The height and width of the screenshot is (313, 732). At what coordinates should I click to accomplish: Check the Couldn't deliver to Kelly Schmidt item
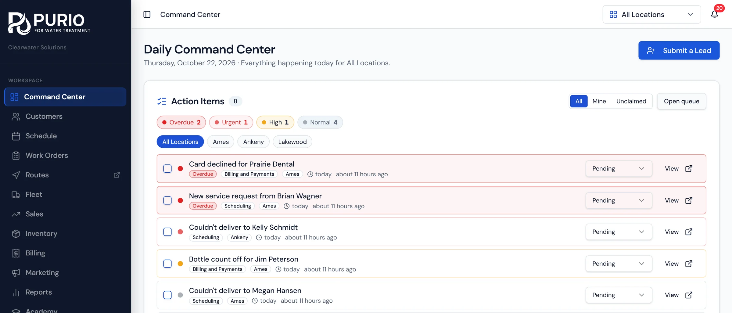(167, 232)
